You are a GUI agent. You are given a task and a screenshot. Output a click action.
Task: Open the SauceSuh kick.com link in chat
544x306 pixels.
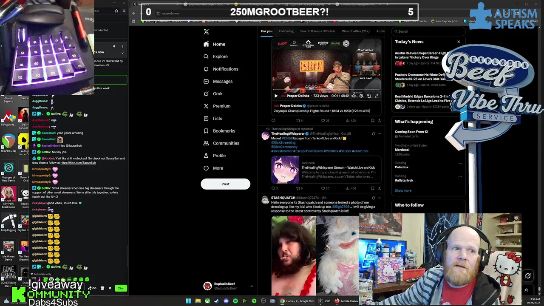(x=78, y=163)
